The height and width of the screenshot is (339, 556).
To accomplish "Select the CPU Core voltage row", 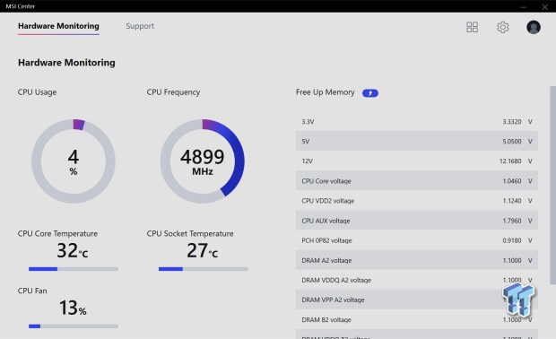I will tap(417, 181).
